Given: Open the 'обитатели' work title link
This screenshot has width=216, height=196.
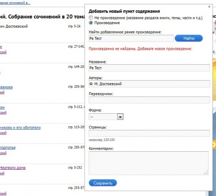Looking at the screenshot, I should (x=20, y=128).
